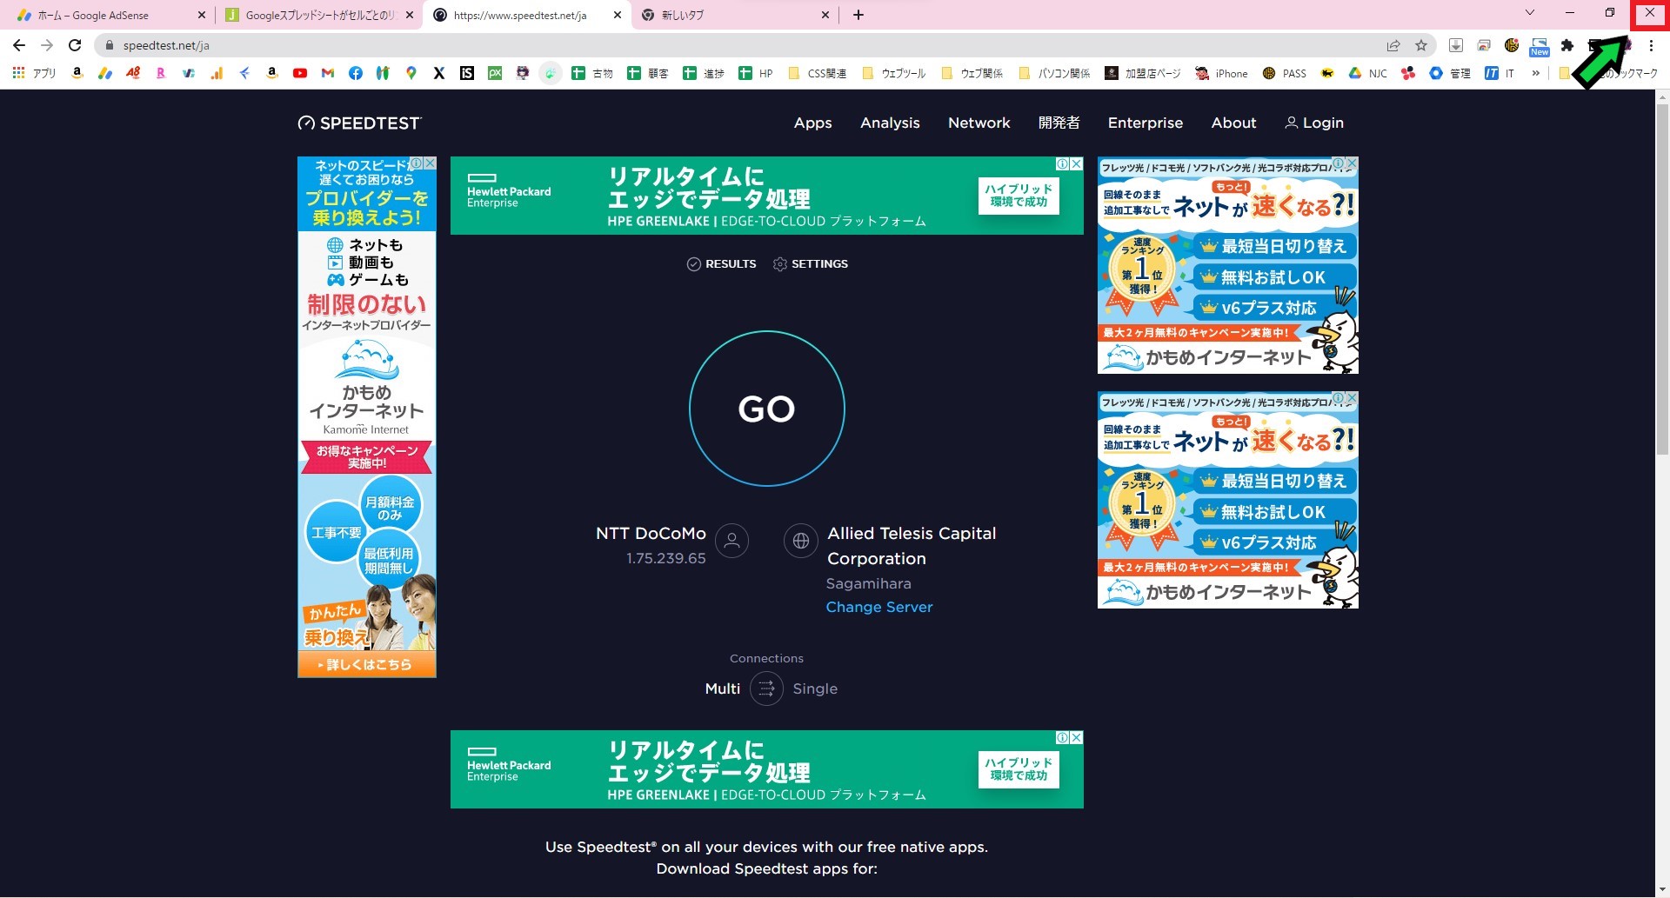Image resolution: width=1670 pixels, height=898 pixels.
Task: Open the YouTube bookmark
Action: click(300, 73)
